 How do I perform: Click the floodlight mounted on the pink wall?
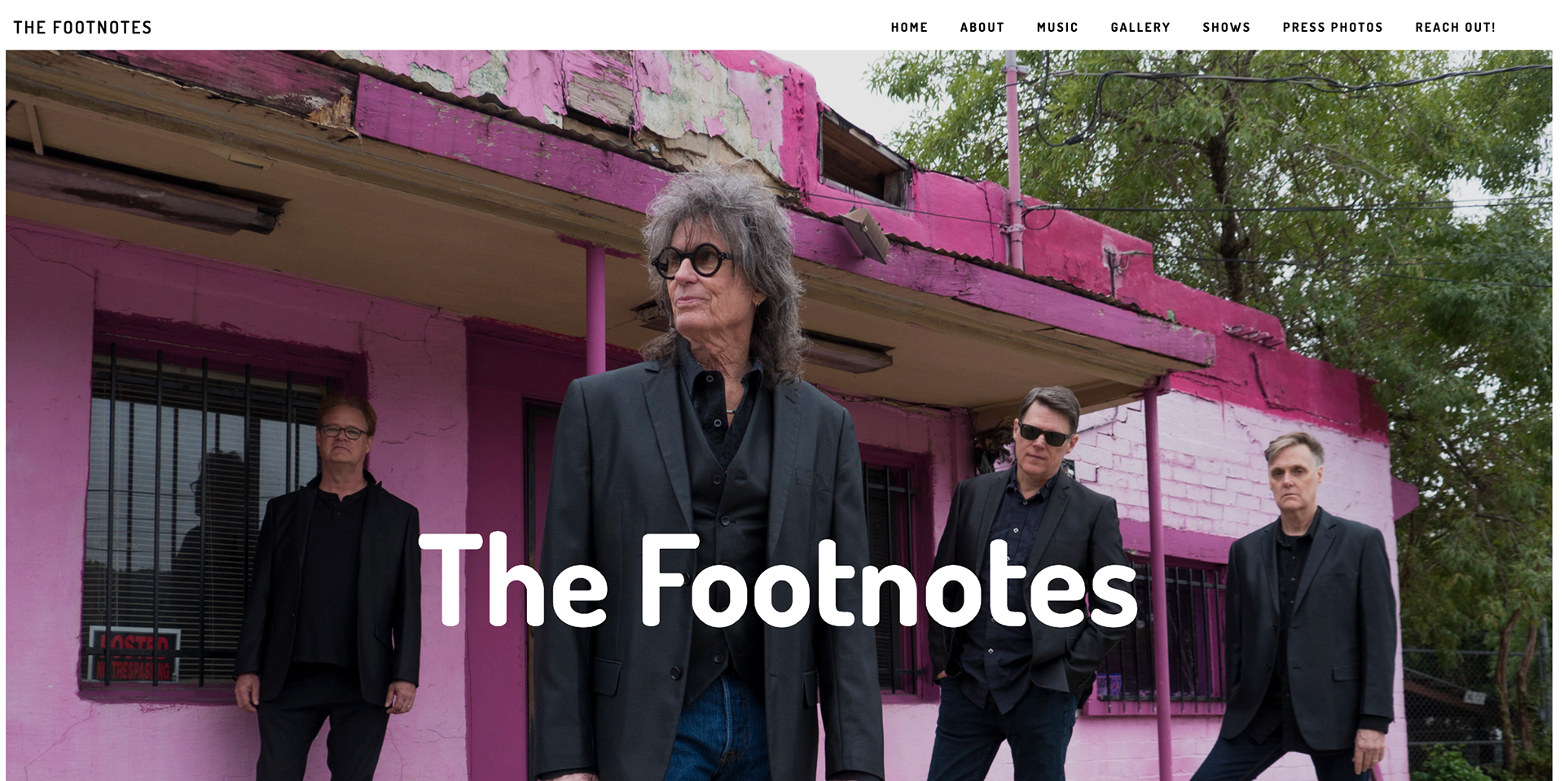[866, 234]
